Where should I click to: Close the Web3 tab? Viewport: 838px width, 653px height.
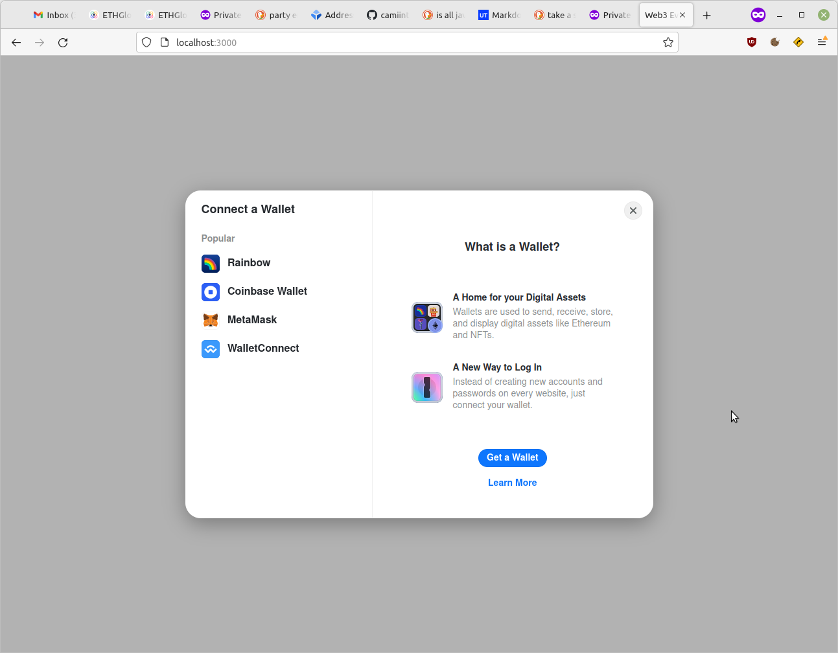click(682, 15)
